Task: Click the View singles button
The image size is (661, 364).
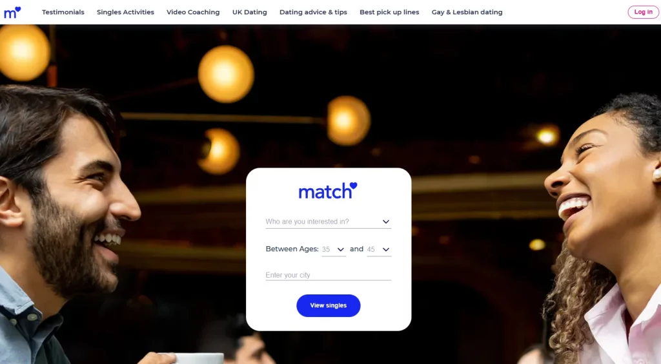Action: point(328,305)
